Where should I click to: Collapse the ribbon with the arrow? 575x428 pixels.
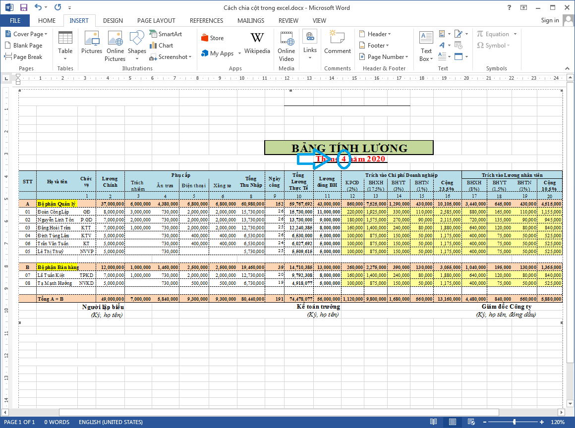point(567,68)
